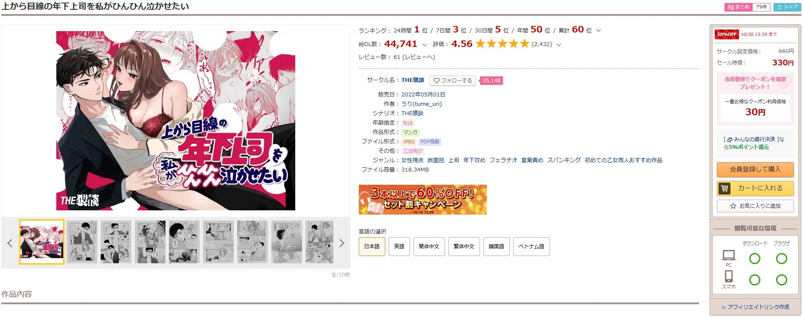This screenshot has width=803, height=317.
Task: Click the next thumbnail arrow
Action: pyautogui.click(x=341, y=243)
